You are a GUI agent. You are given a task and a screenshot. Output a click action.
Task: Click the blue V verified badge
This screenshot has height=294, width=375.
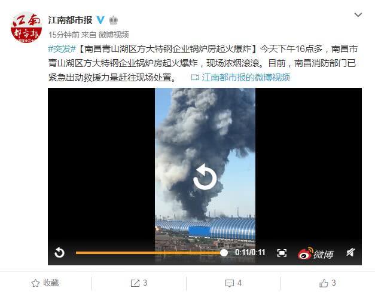click(x=100, y=20)
